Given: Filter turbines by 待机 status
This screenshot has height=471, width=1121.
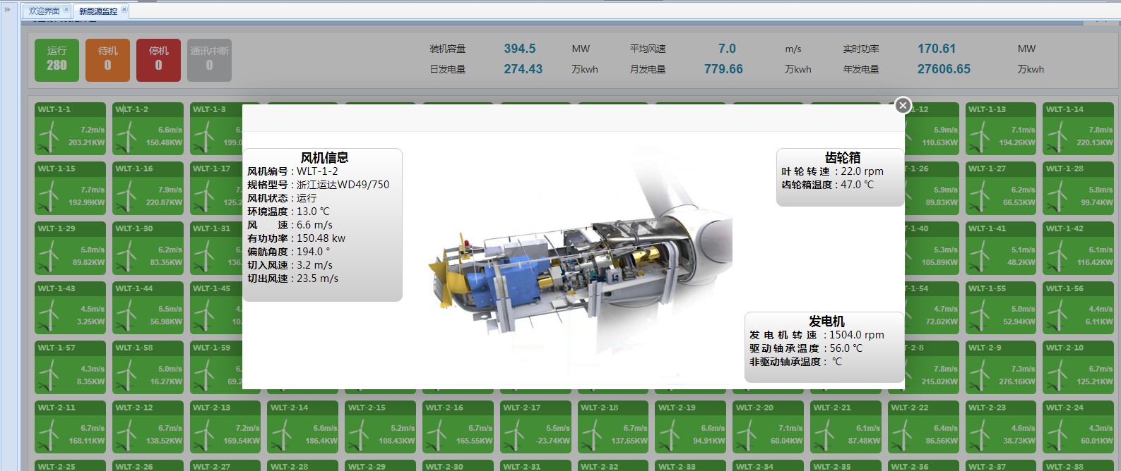Looking at the screenshot, I should (x=108, y=60).
